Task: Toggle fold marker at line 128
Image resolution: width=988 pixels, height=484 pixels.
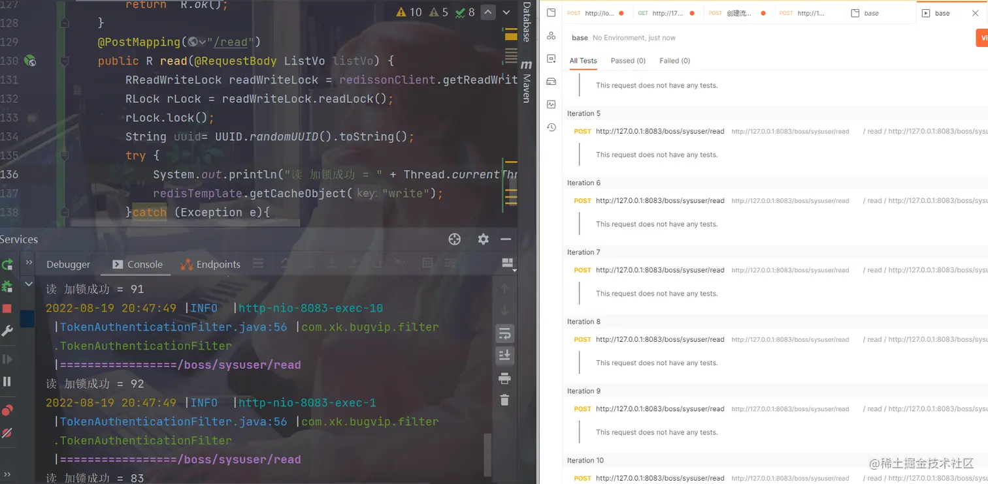Action: tap(65, 23)
